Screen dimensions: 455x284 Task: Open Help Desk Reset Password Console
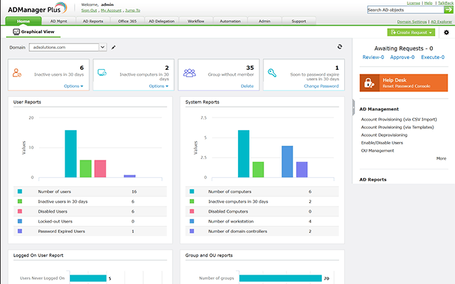point(404,83)
